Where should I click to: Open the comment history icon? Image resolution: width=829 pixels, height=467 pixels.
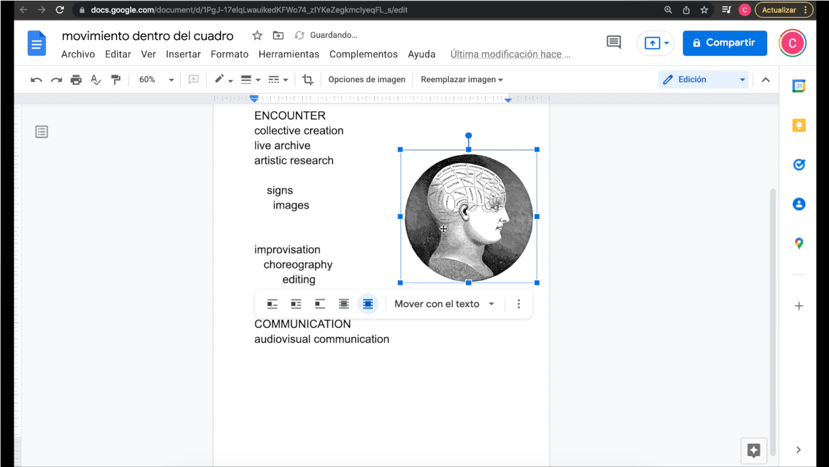pyautogui.click(x=613, y=43)
